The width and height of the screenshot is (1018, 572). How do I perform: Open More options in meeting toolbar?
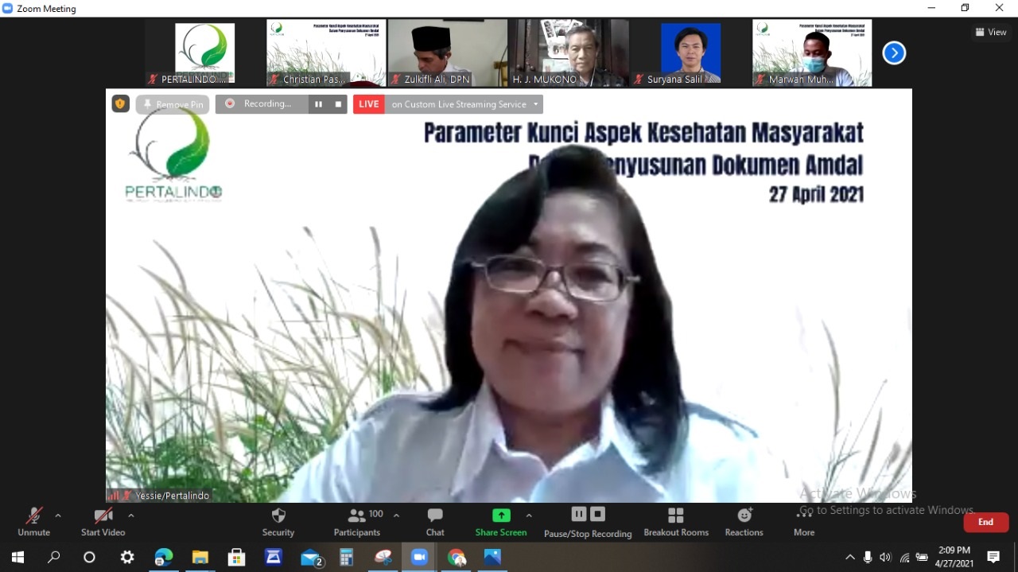804,522
